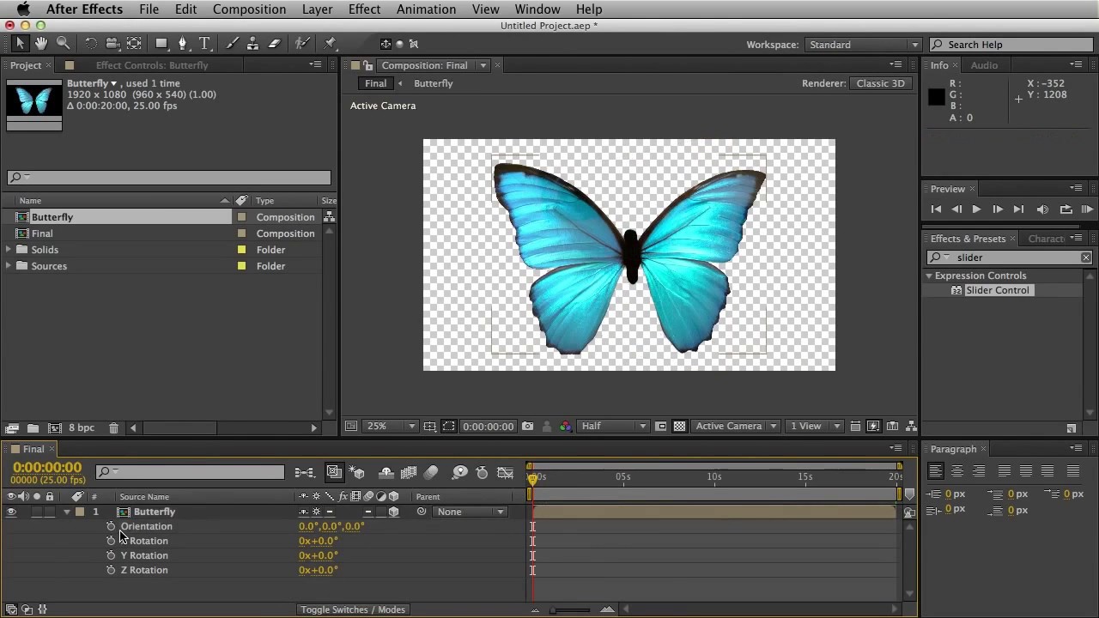This screenshot has height=618, width=1099.
Task: Toggle the transparency grid in viewer
Action: [x=680, y=426]
